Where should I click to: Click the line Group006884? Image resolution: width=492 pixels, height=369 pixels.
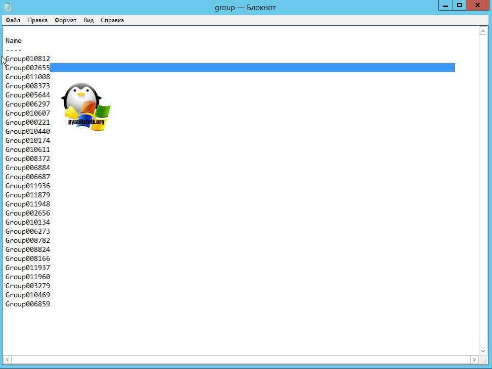tap(28, 168)
